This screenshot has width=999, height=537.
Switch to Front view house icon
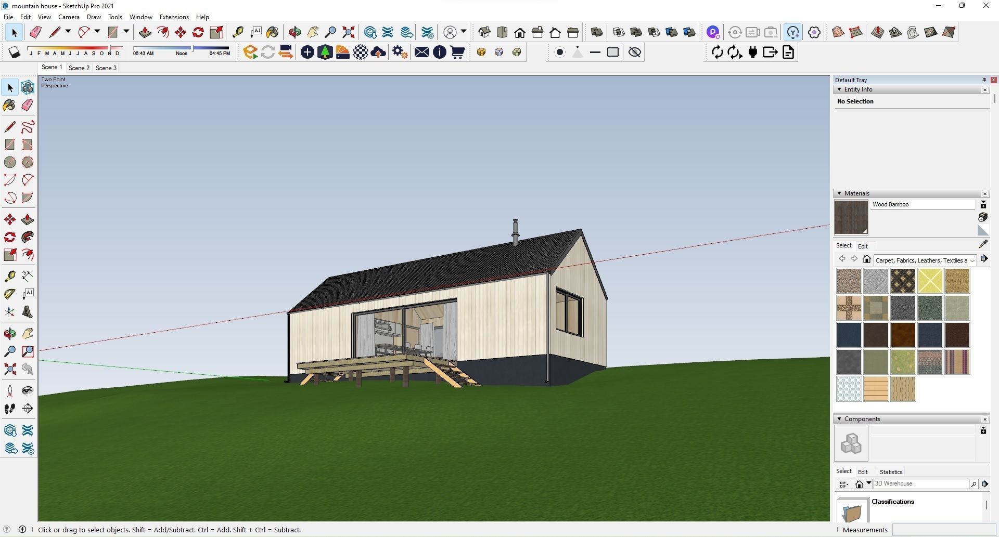pyautogui.click(x=520, y=32)
